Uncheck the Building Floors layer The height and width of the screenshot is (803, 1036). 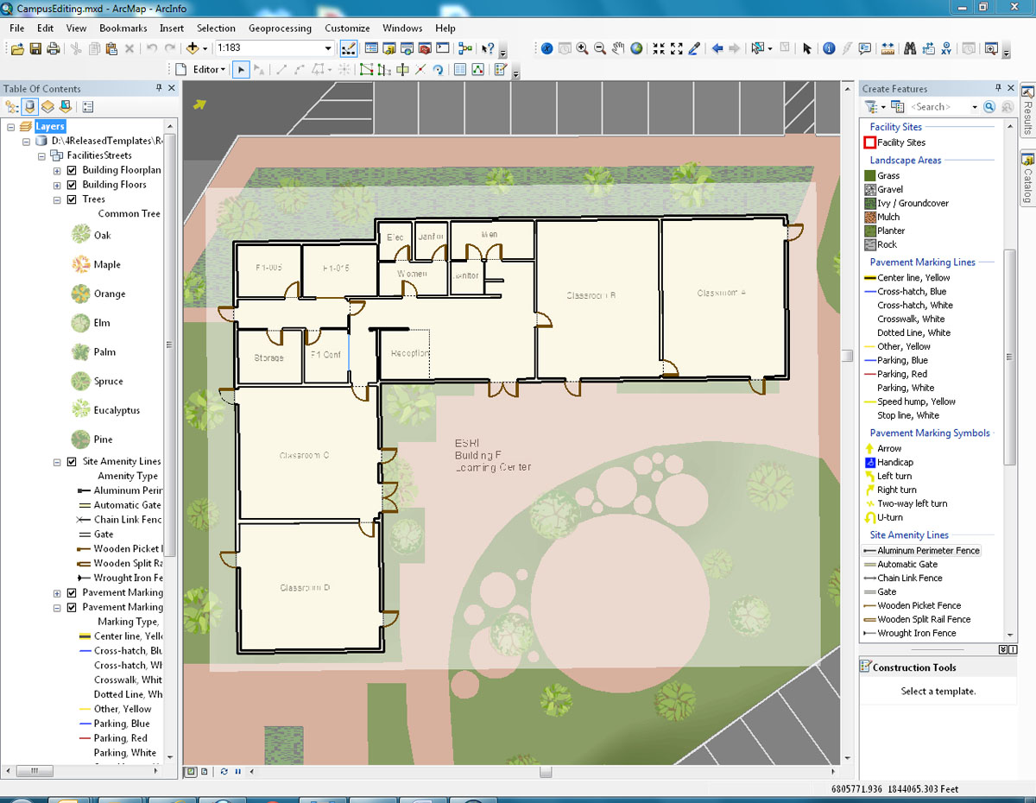[72, 185]
